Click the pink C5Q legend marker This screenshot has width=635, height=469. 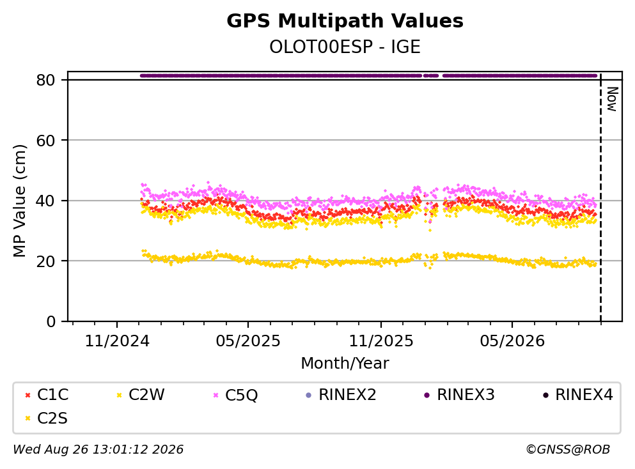point(216,395)
